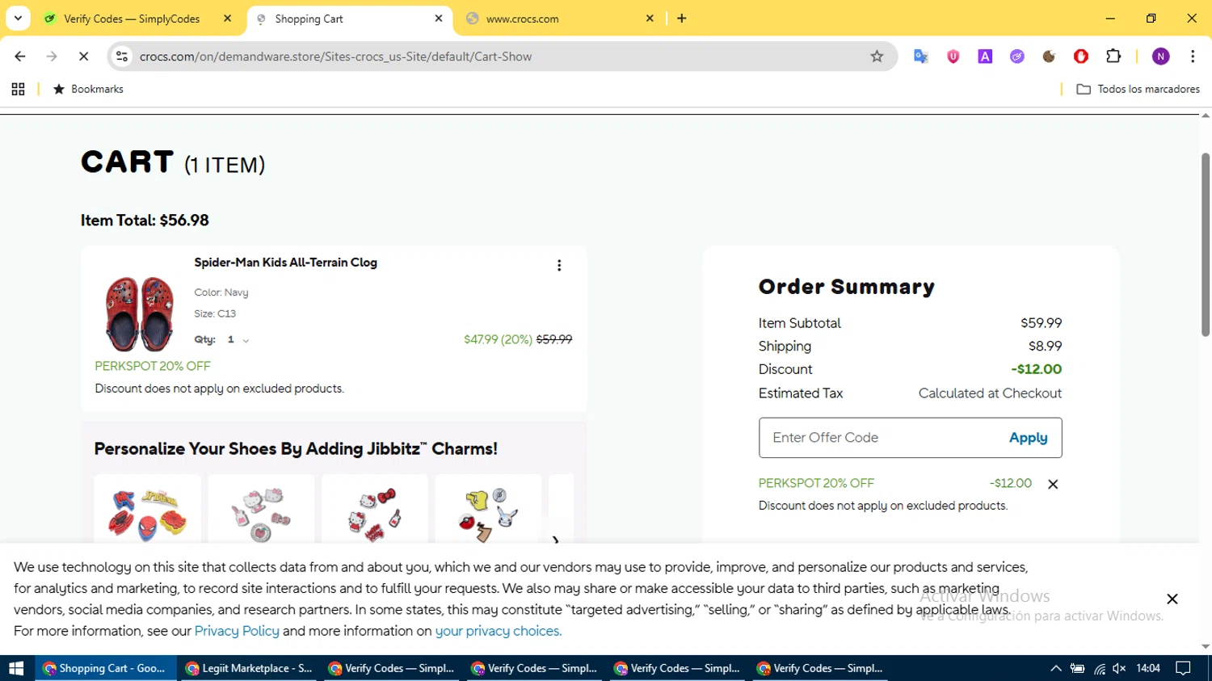Open the Privacy Policy link

(237, 631)
